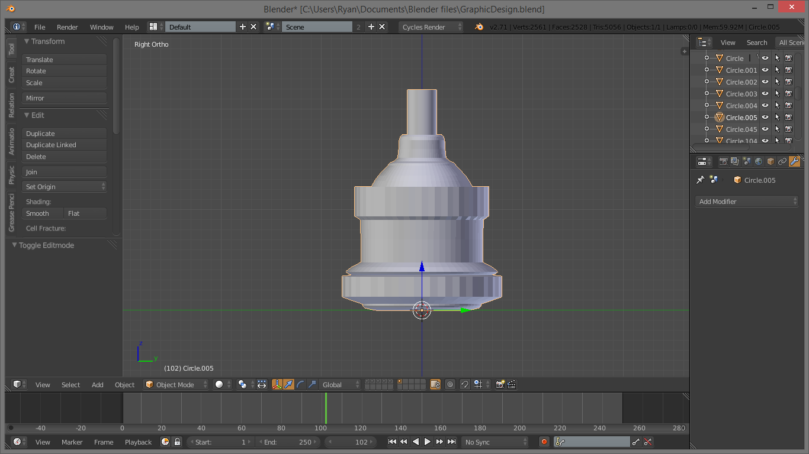
Task: Open the viewport shading mode dropdown
Action: 223,384
